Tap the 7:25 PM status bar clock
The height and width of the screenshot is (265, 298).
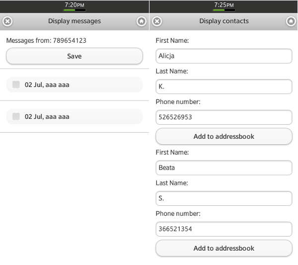pyautogui.click(x=224, y=5)
